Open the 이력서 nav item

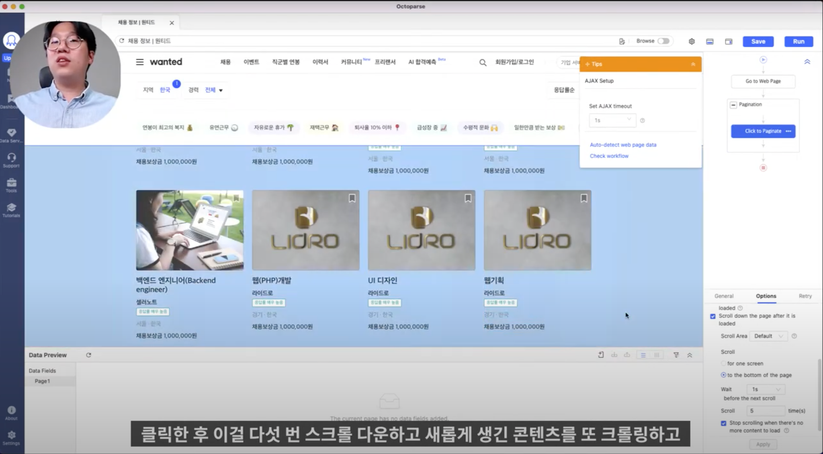pyautogui.click(x=320, y=62)
